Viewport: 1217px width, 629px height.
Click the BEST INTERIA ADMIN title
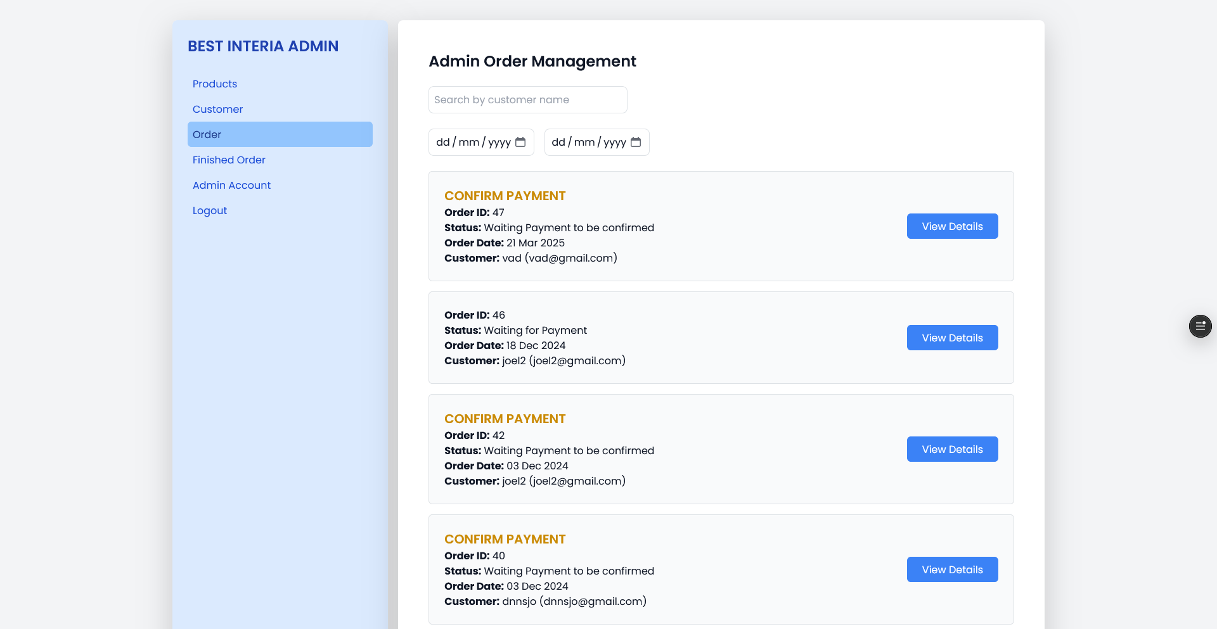pos(263,46)
